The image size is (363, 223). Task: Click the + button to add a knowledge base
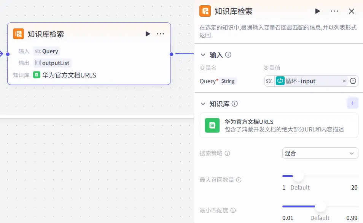(353, 103)
